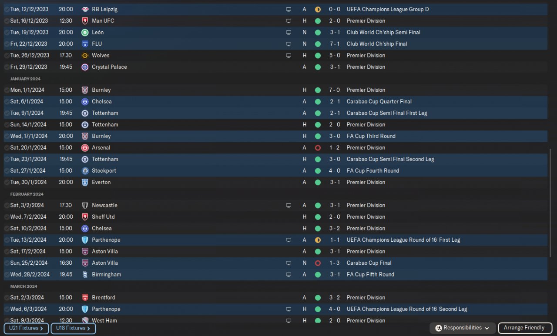Image resolution: width=557 pixels, height=336 pixels.
Task: Click the León club badge icon
Action: pos(85,32)
